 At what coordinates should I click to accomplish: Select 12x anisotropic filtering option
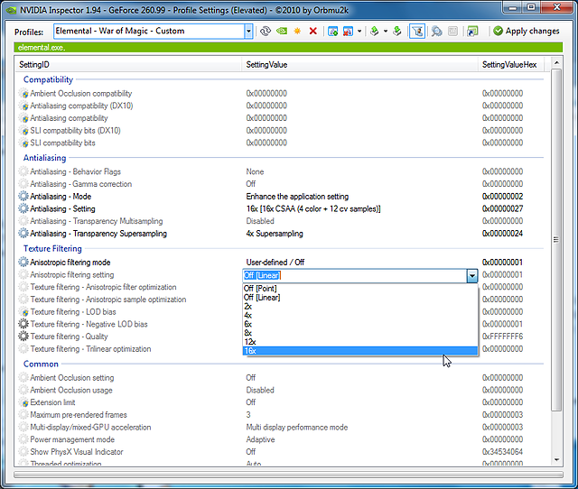point(360,342)
